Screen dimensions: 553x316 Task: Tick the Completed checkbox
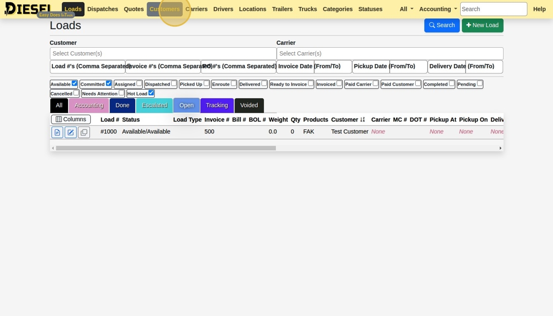click(x=452, y=83)
